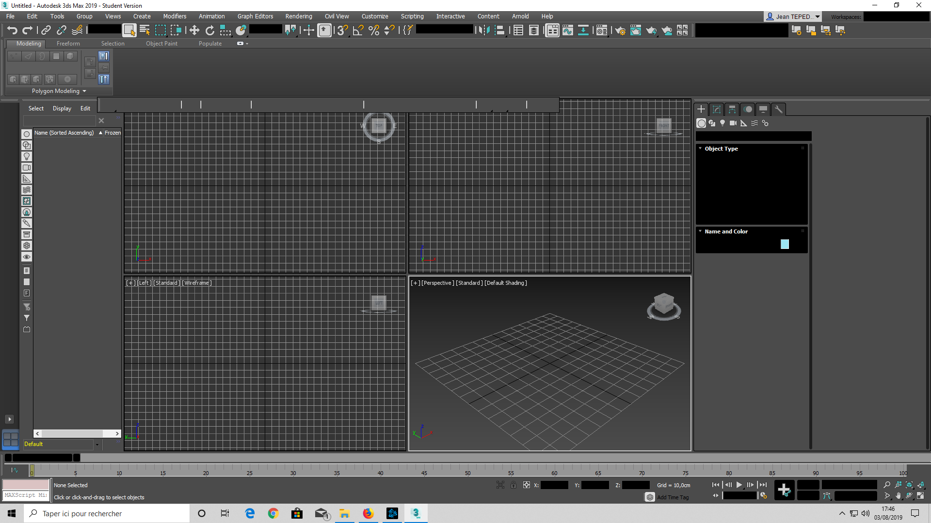Toggle Angle Snap
Screen dimensions: 931x523
358,30
